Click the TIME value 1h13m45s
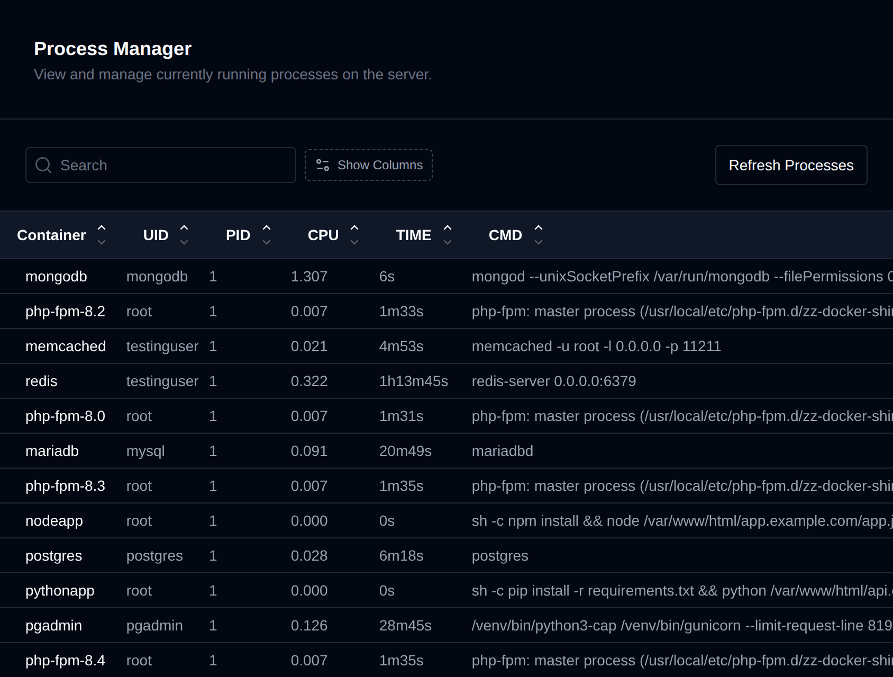 click(x=414, y=381)
